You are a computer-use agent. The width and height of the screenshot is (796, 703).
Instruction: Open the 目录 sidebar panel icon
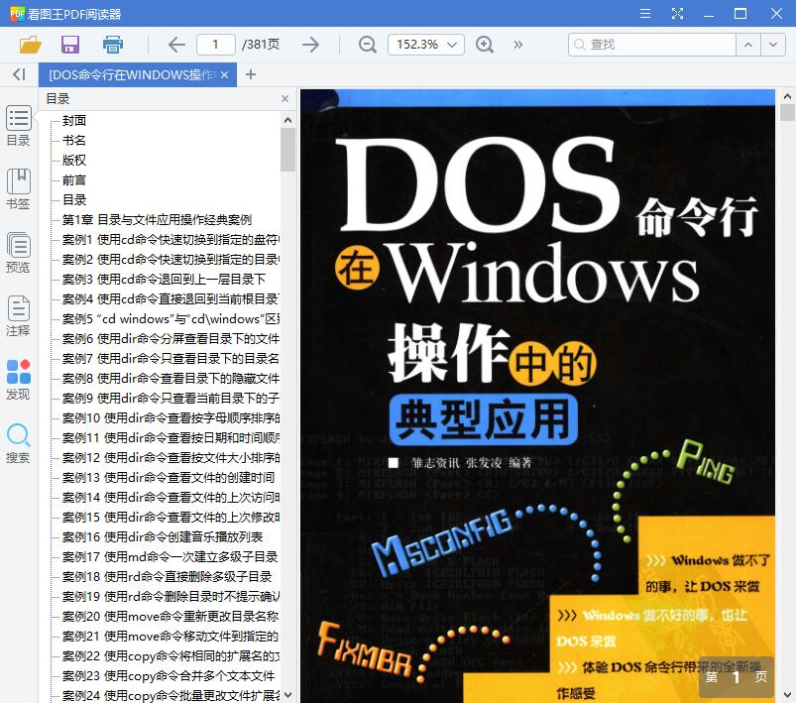point(18,126)
